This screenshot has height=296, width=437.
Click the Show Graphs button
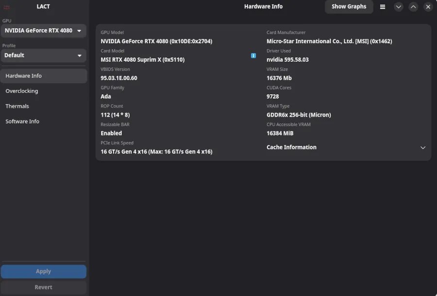tap(349, 6)
